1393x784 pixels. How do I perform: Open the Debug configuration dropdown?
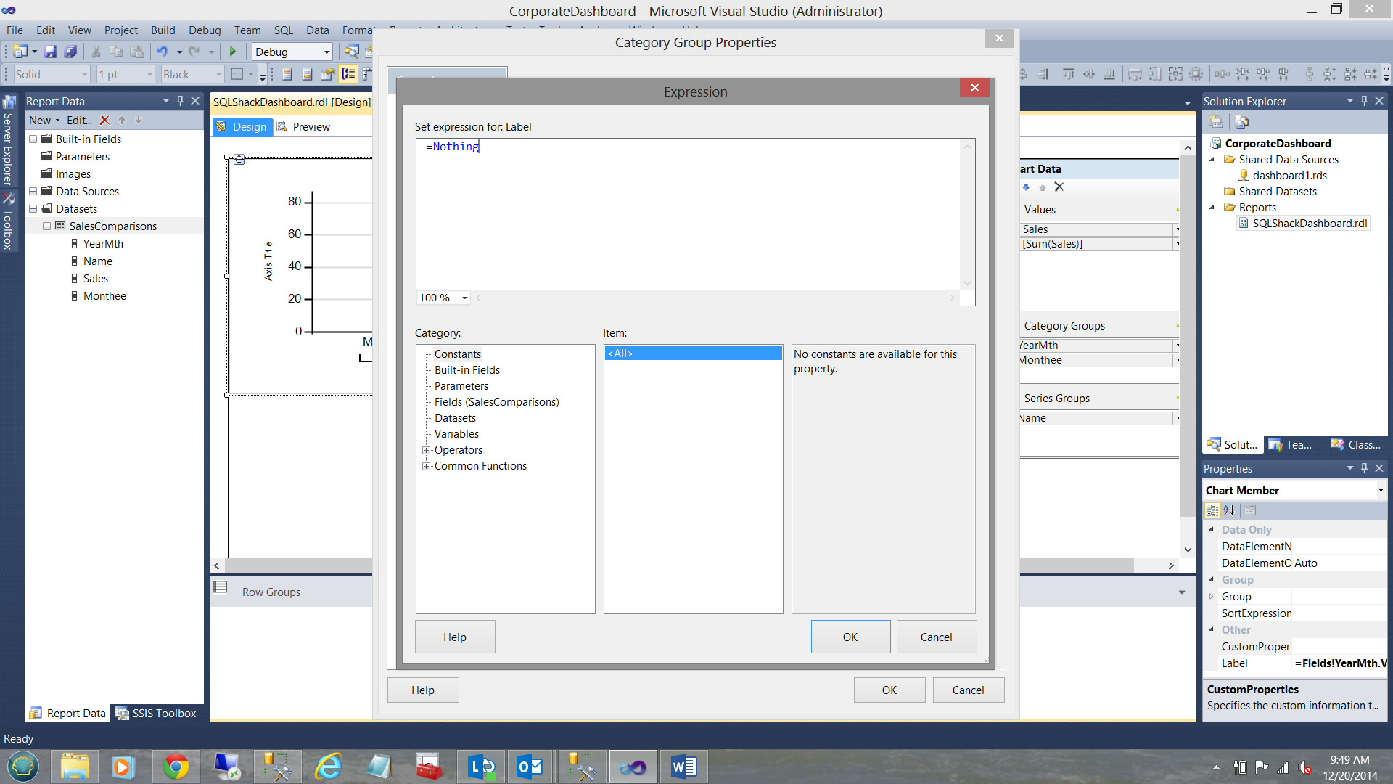326,52
